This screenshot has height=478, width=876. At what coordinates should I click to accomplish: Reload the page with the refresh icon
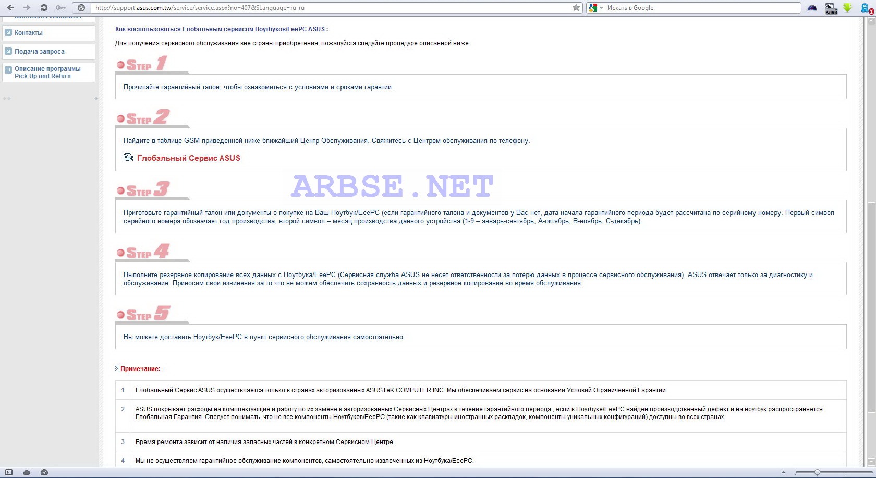(x=44, y=8)
